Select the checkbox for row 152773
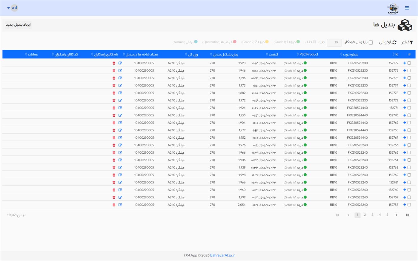This screenshot has width=418, height=261. point(409,93)
